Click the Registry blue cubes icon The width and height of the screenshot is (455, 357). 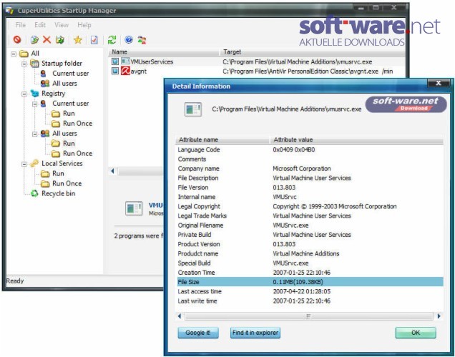coord(34,94)
